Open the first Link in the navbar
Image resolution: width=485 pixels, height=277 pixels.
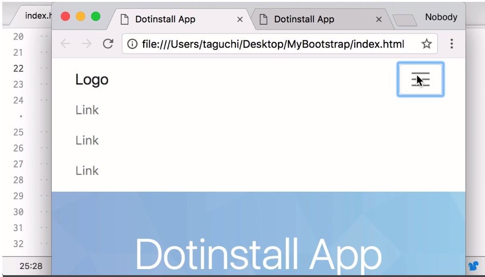click(87, 110)
